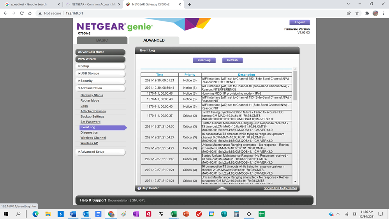389x219 pixels.
Task: Open Wireless Channel page
Action: tap(93, 138)
